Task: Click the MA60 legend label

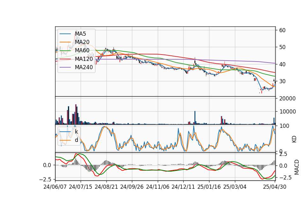Action: (82, 50)
